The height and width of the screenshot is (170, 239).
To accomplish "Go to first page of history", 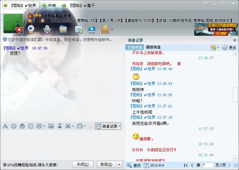I will click(x=186, y=165).
